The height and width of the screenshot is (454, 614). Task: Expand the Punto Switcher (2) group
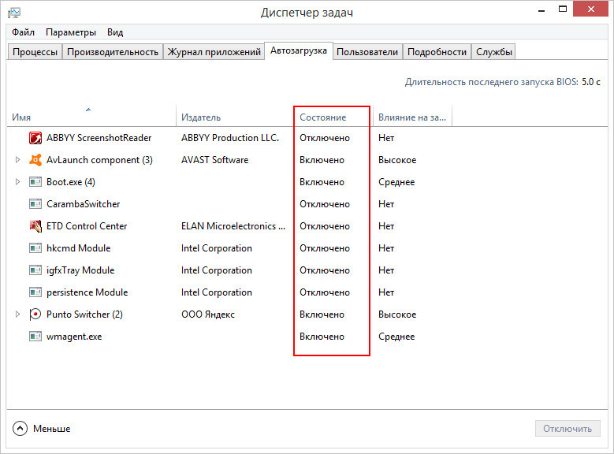click(17, 314)
